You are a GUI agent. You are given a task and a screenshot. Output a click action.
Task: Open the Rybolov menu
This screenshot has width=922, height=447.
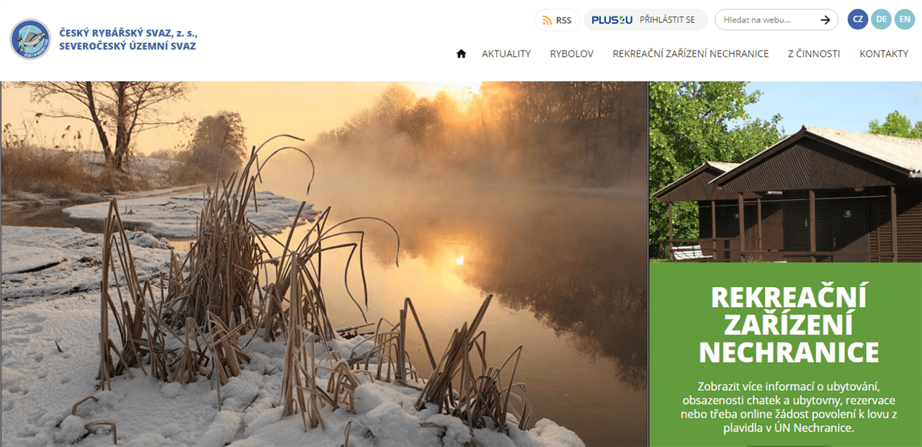pyautogui.click(x=572, y=53)
